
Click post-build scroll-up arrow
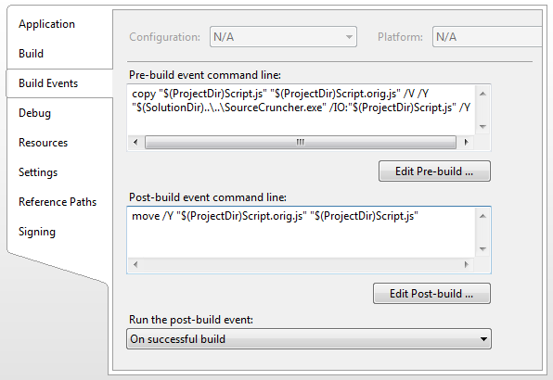(x=482, y=216)
